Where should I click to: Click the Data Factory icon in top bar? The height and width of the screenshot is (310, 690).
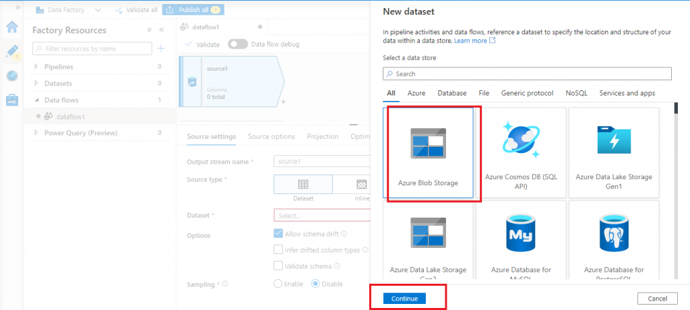(x=40, y=9)
